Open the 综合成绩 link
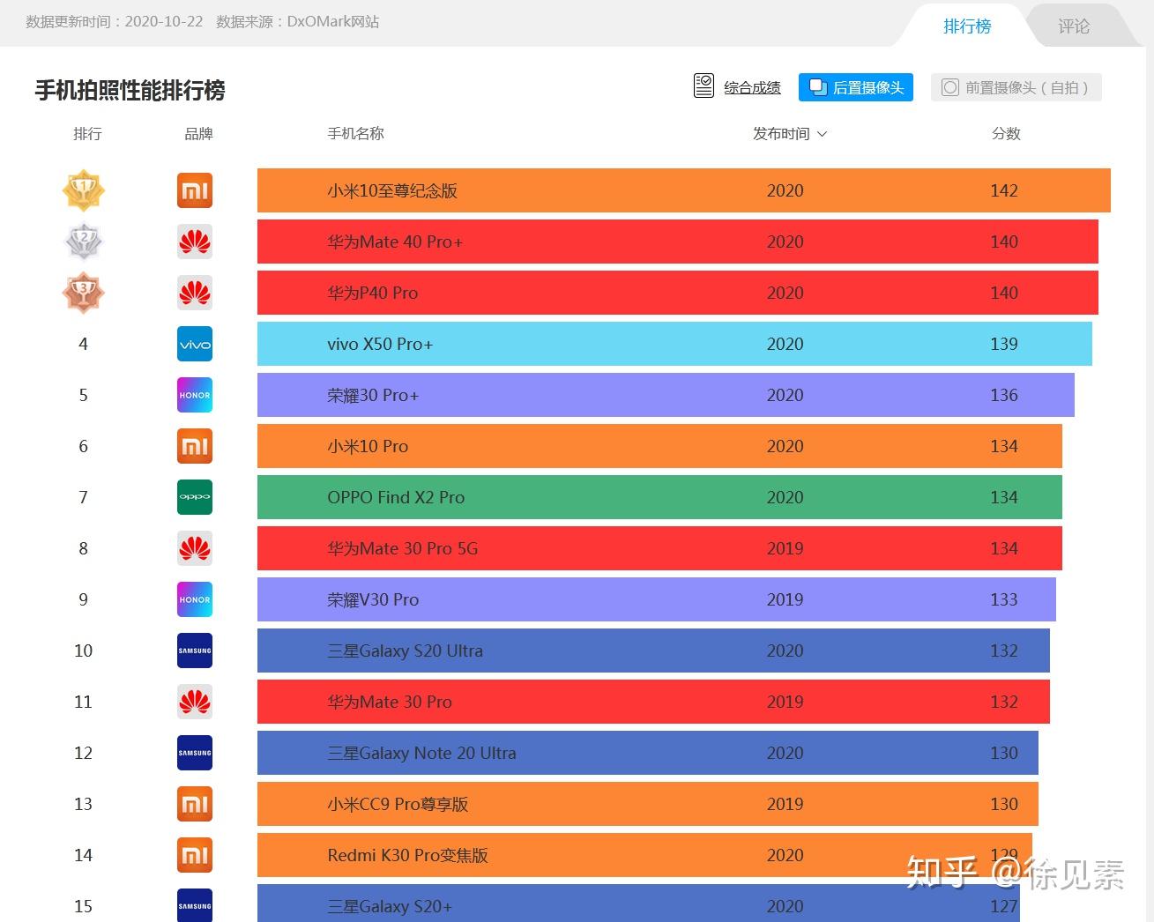Screen dimensions: 1154x922 [x=752, y=87]
